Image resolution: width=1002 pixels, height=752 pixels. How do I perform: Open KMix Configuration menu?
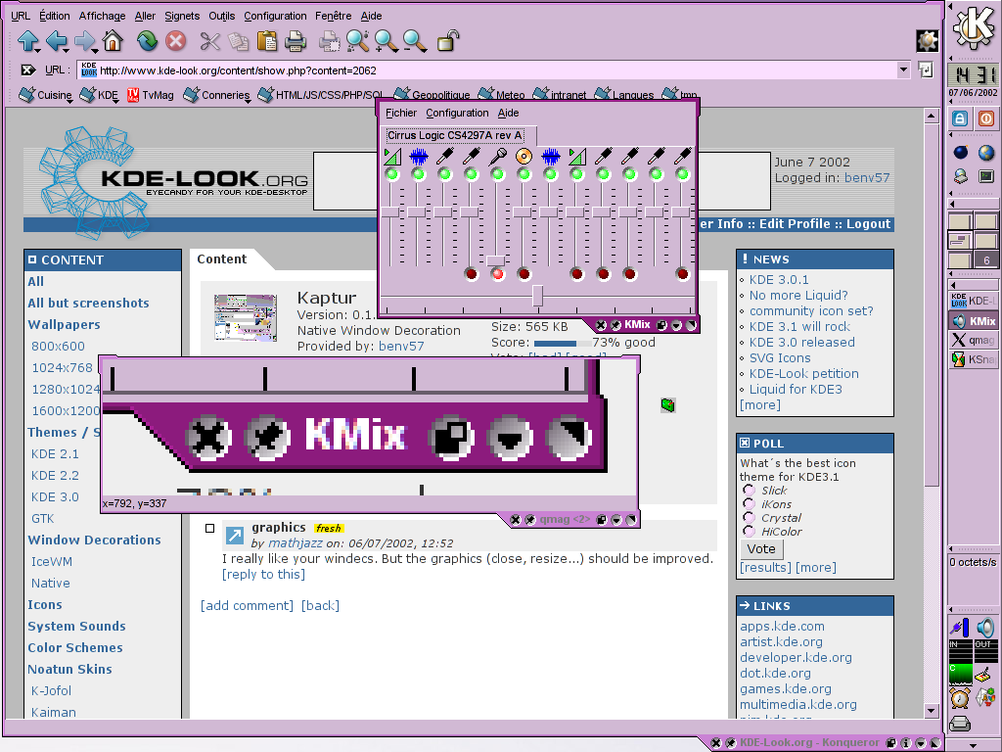[457, 113]
